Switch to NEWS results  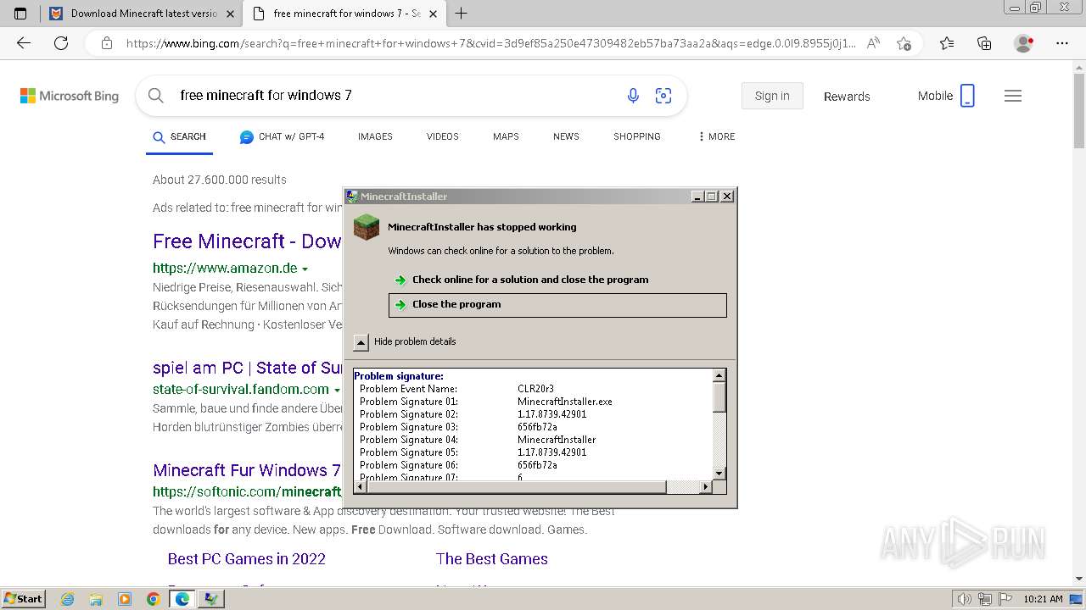(x=566, y=136)
